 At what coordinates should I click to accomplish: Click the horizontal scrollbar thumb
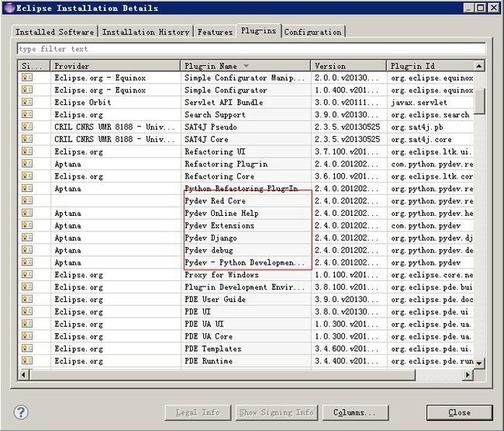coord(222,374)
